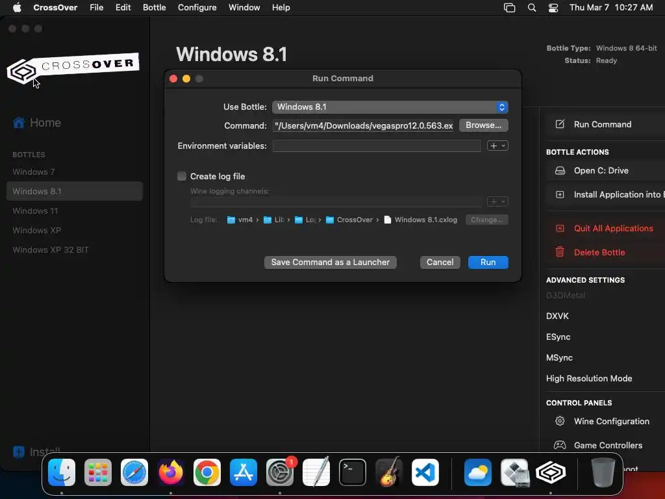Screen dimensions: 665x499
Task: Open the Use Bottle dropdown
Action: 390,107
